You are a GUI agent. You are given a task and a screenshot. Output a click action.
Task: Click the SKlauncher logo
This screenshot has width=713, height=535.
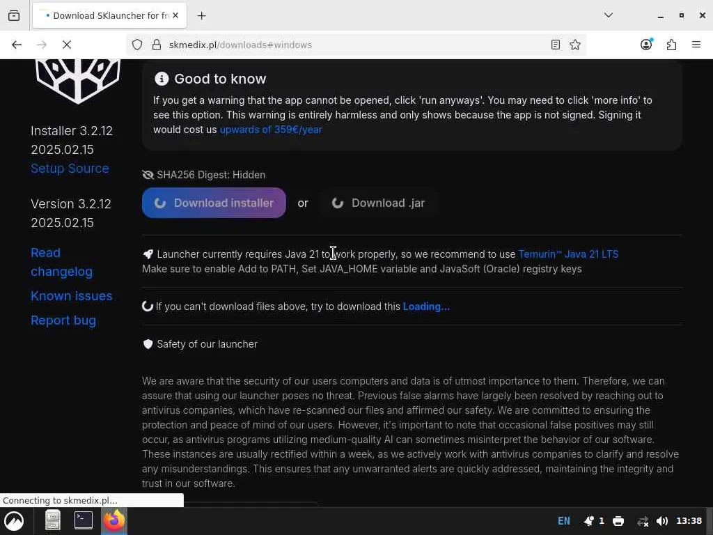(78, 82)
